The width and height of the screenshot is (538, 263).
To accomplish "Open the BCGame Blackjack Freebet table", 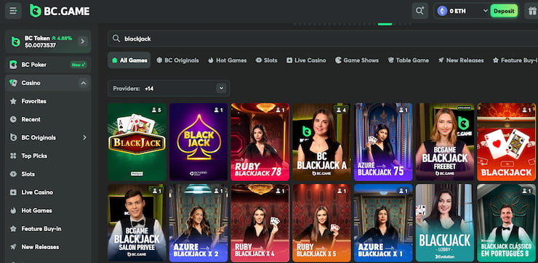I will pyautogui.click(x=445, y=142).
